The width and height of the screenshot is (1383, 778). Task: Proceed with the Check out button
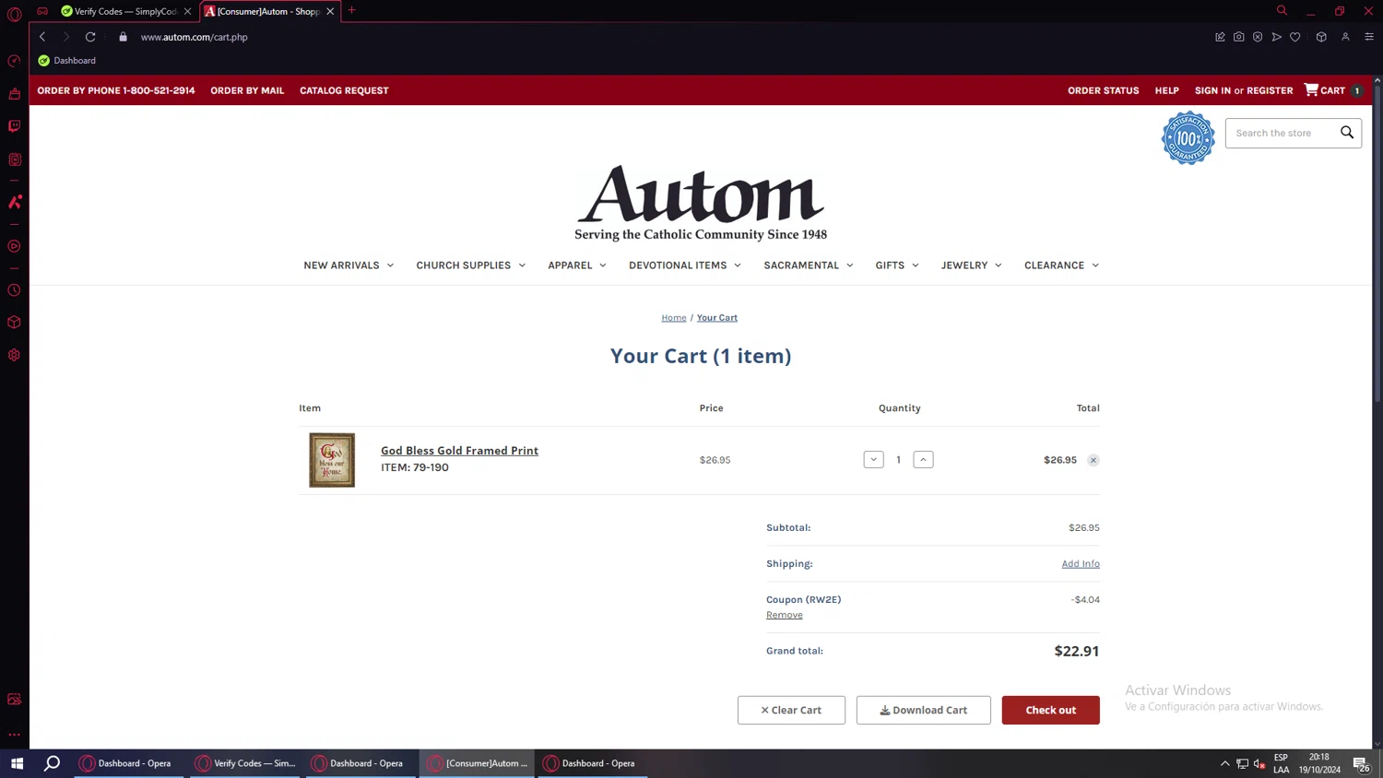click(x=1050, y=710)
